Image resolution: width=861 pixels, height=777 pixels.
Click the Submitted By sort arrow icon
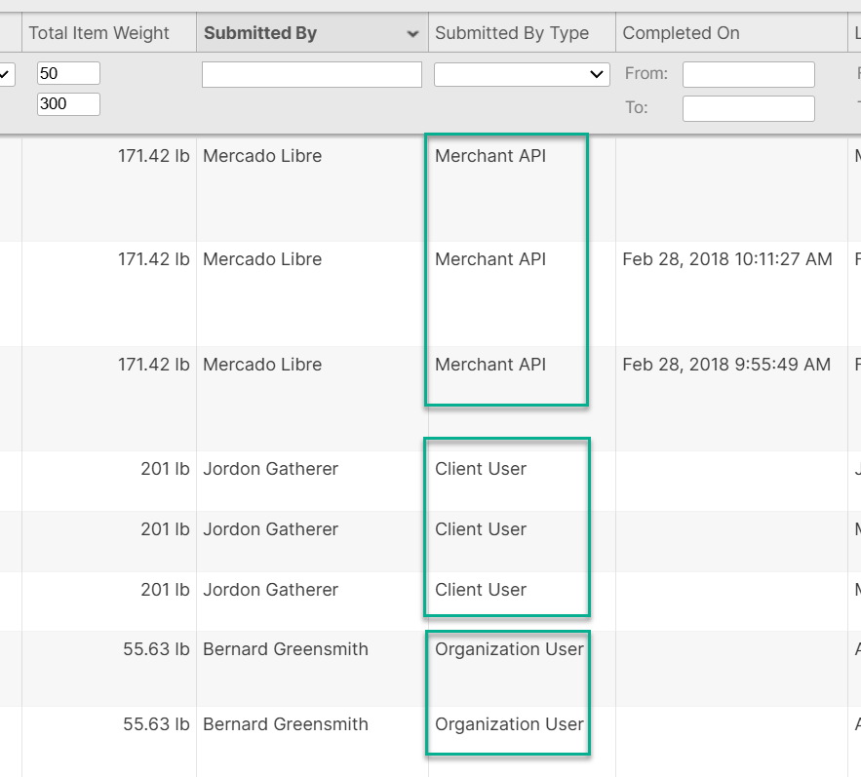(x=412, y=34)
